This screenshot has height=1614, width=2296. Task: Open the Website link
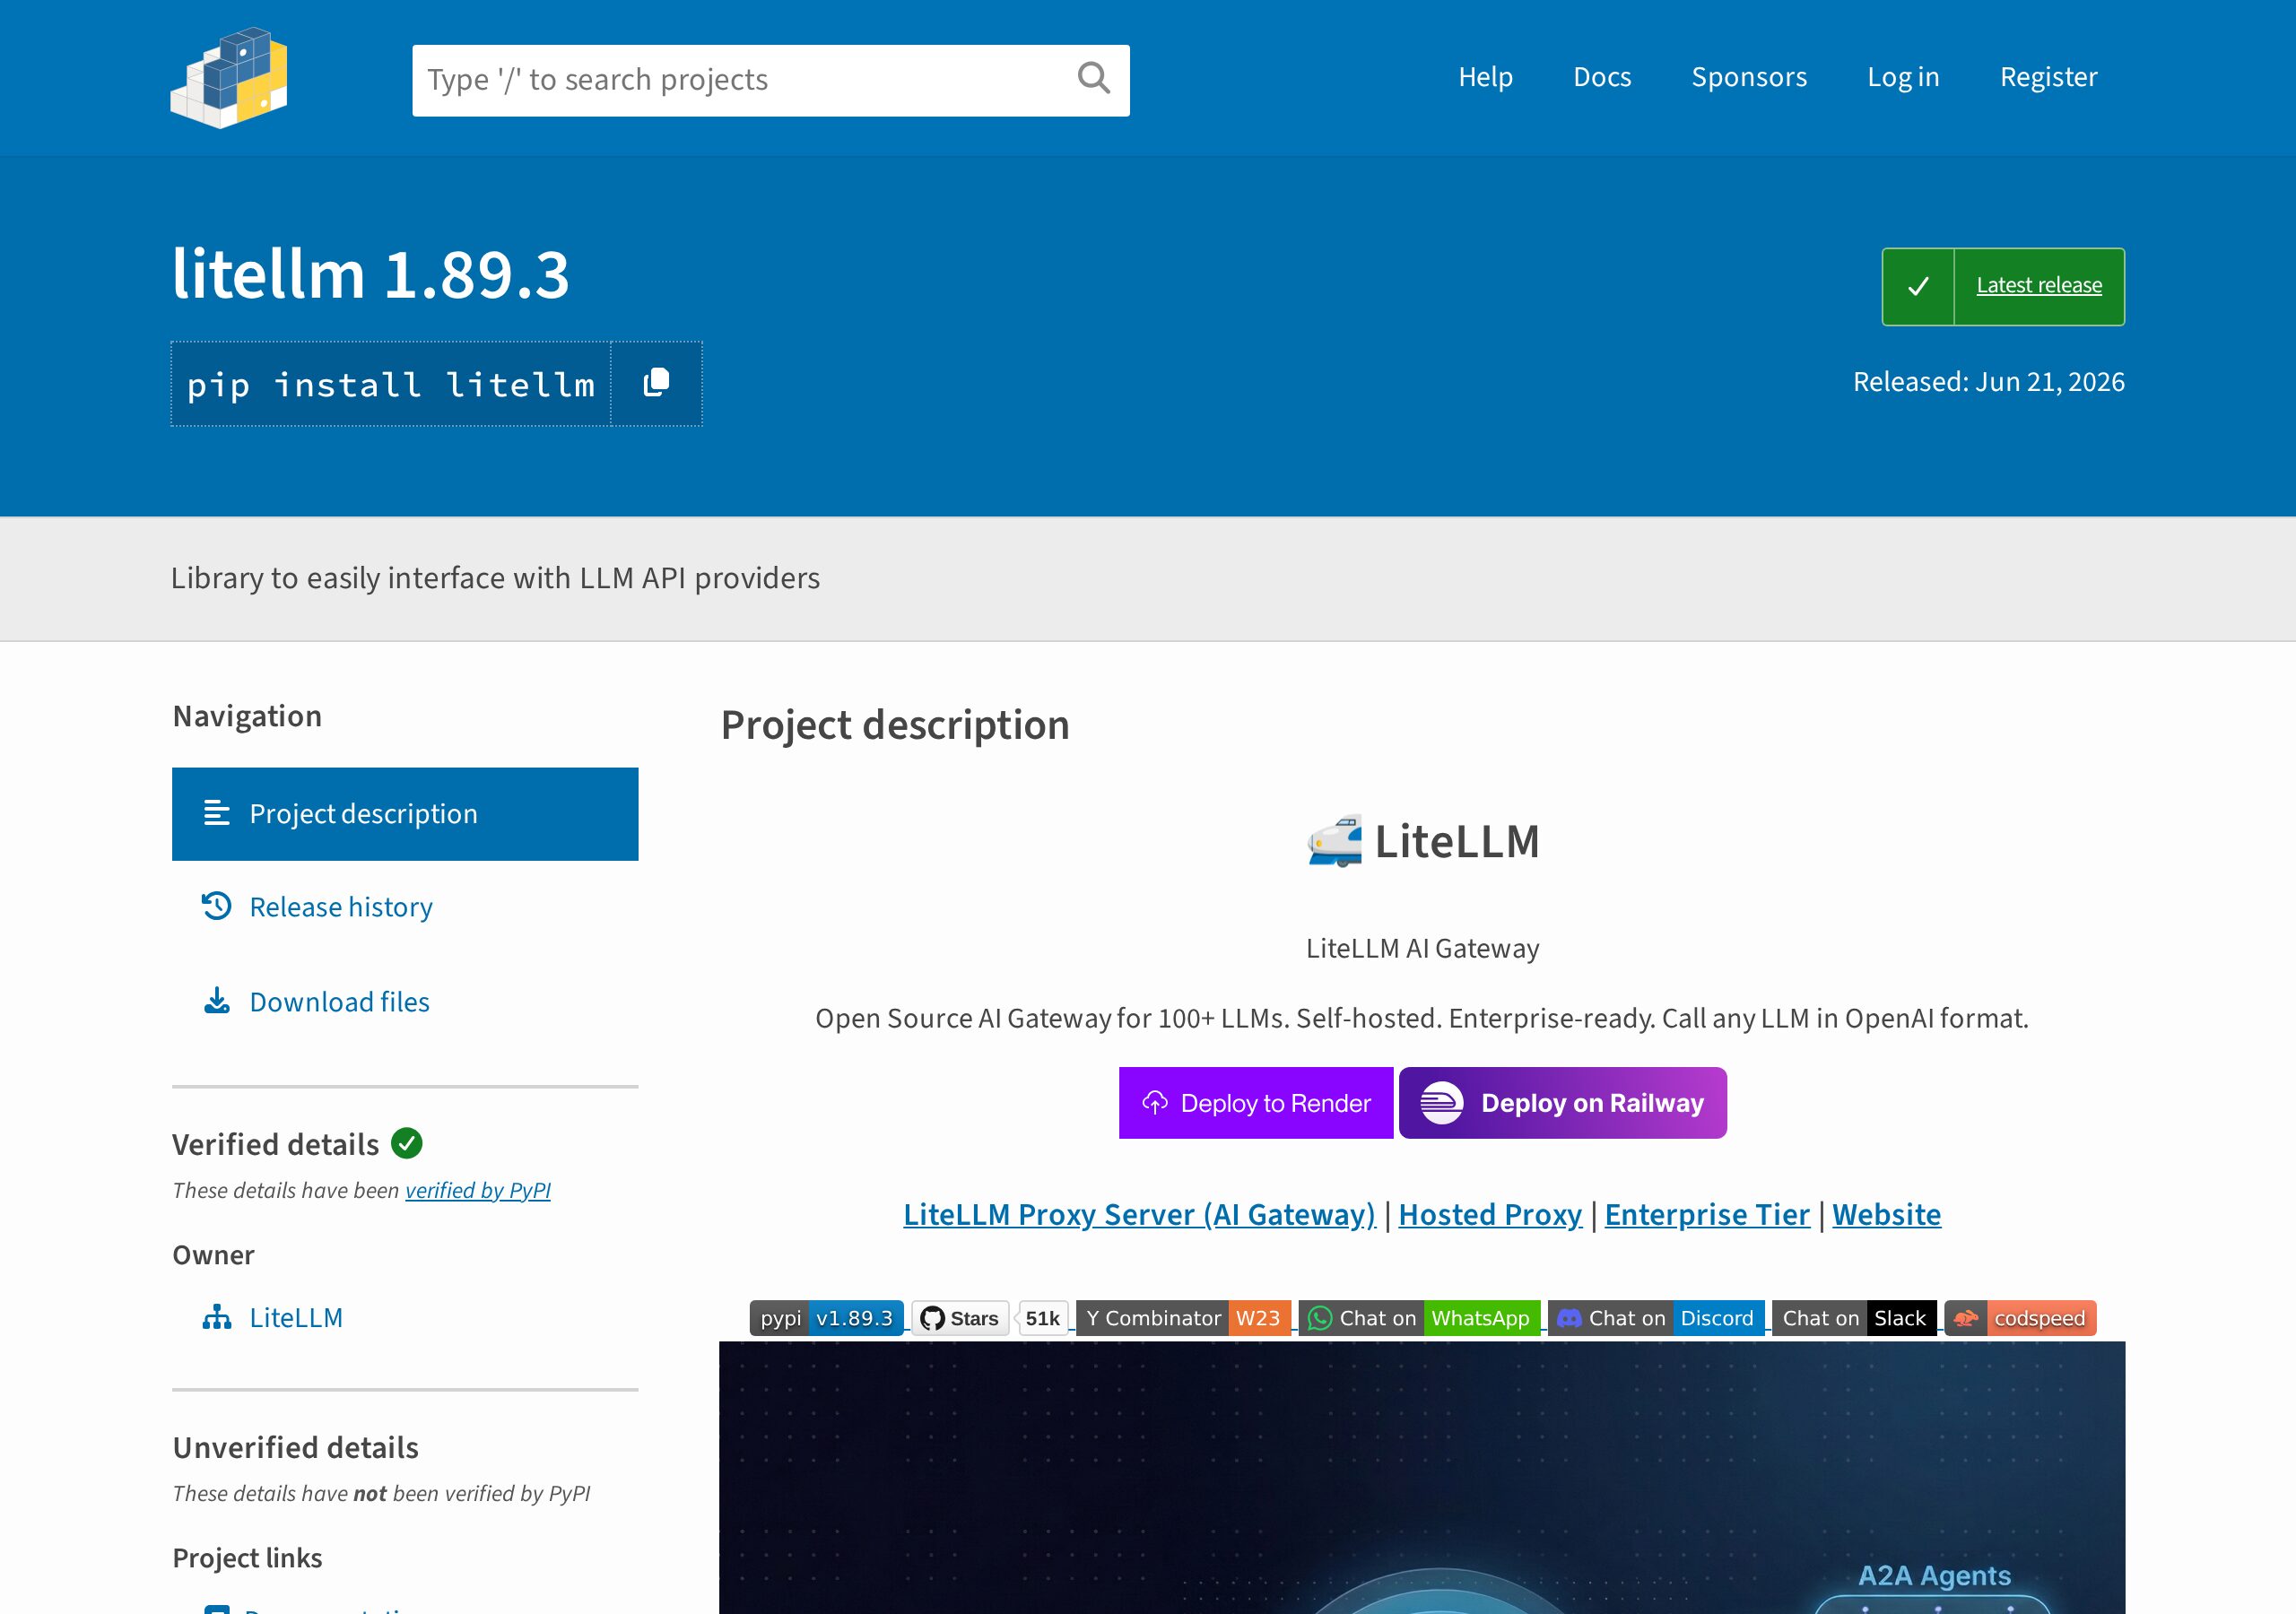pyautogui.click(x=1886, y=1214)
